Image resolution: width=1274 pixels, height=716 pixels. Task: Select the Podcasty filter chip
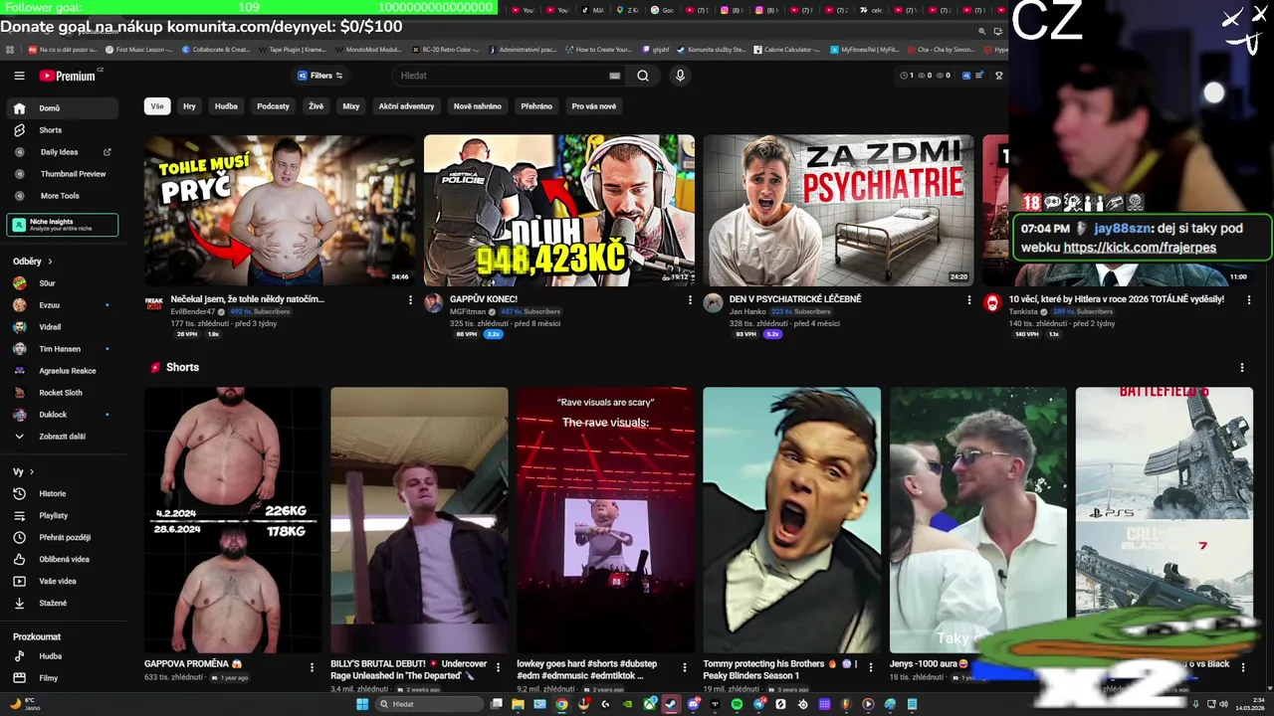[273, 106]
